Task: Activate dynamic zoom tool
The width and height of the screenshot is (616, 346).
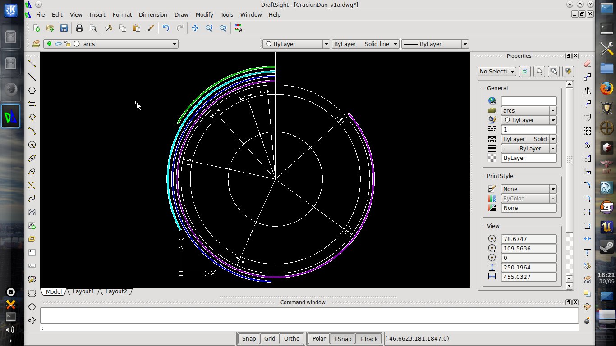Action: pos(209,28)
